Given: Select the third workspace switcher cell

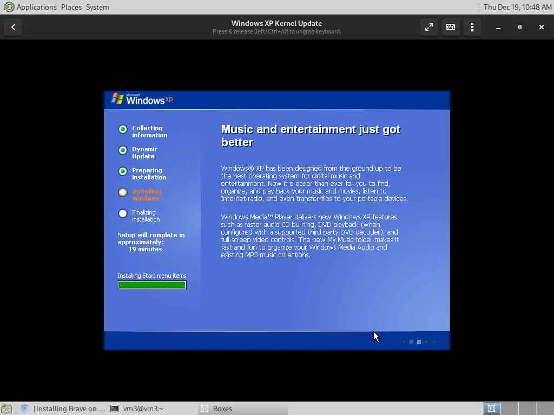Looking at the screenshot, I should 527,409.
